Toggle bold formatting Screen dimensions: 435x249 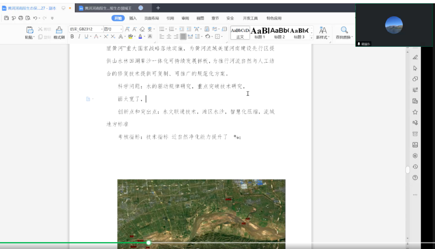[72, 37]
